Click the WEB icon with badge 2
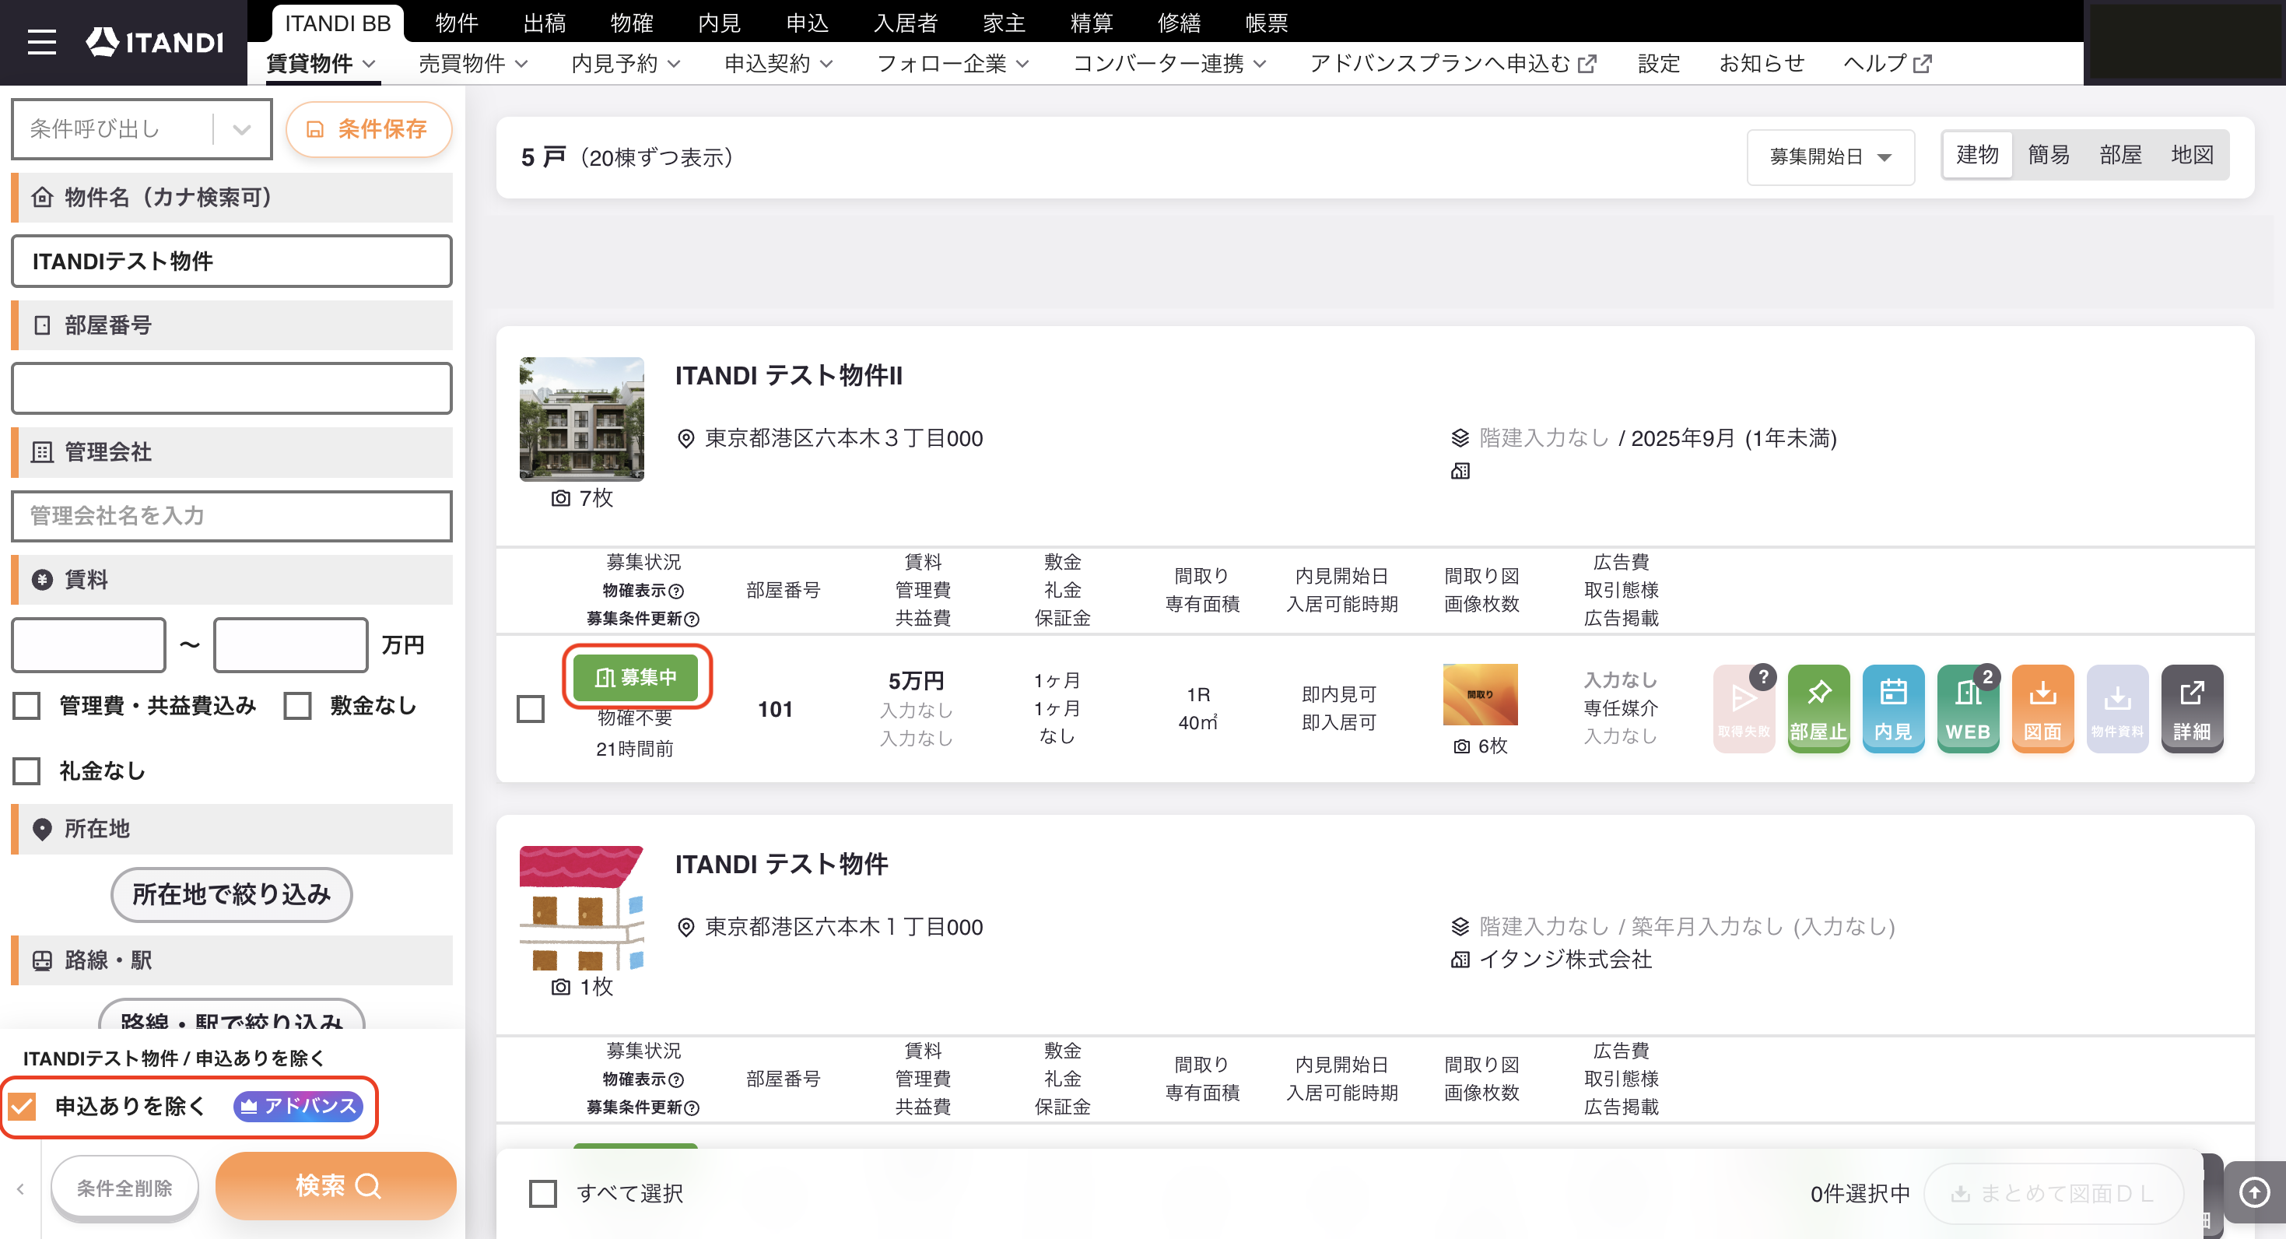 [x=1968, y=708]
